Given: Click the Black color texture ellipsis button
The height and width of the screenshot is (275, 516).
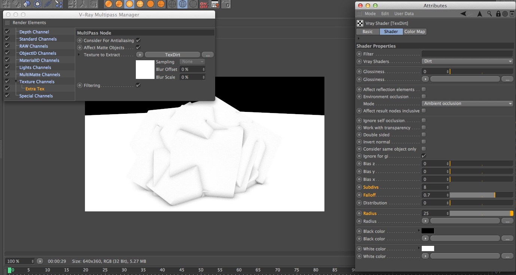Looking at the screenshot, I should pyautogui.click(x=507, y=239).
